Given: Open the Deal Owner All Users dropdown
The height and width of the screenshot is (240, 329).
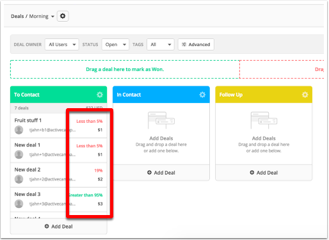Looking at the screenshot, I should click(62, 44).
